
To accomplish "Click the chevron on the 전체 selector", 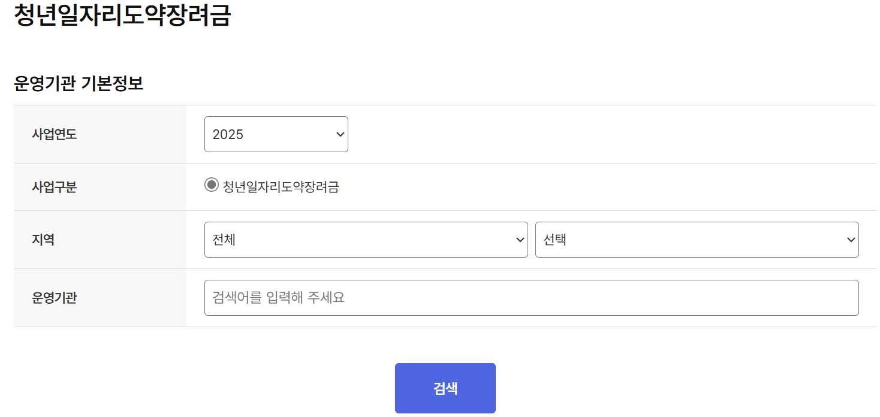I will [519, 240].
